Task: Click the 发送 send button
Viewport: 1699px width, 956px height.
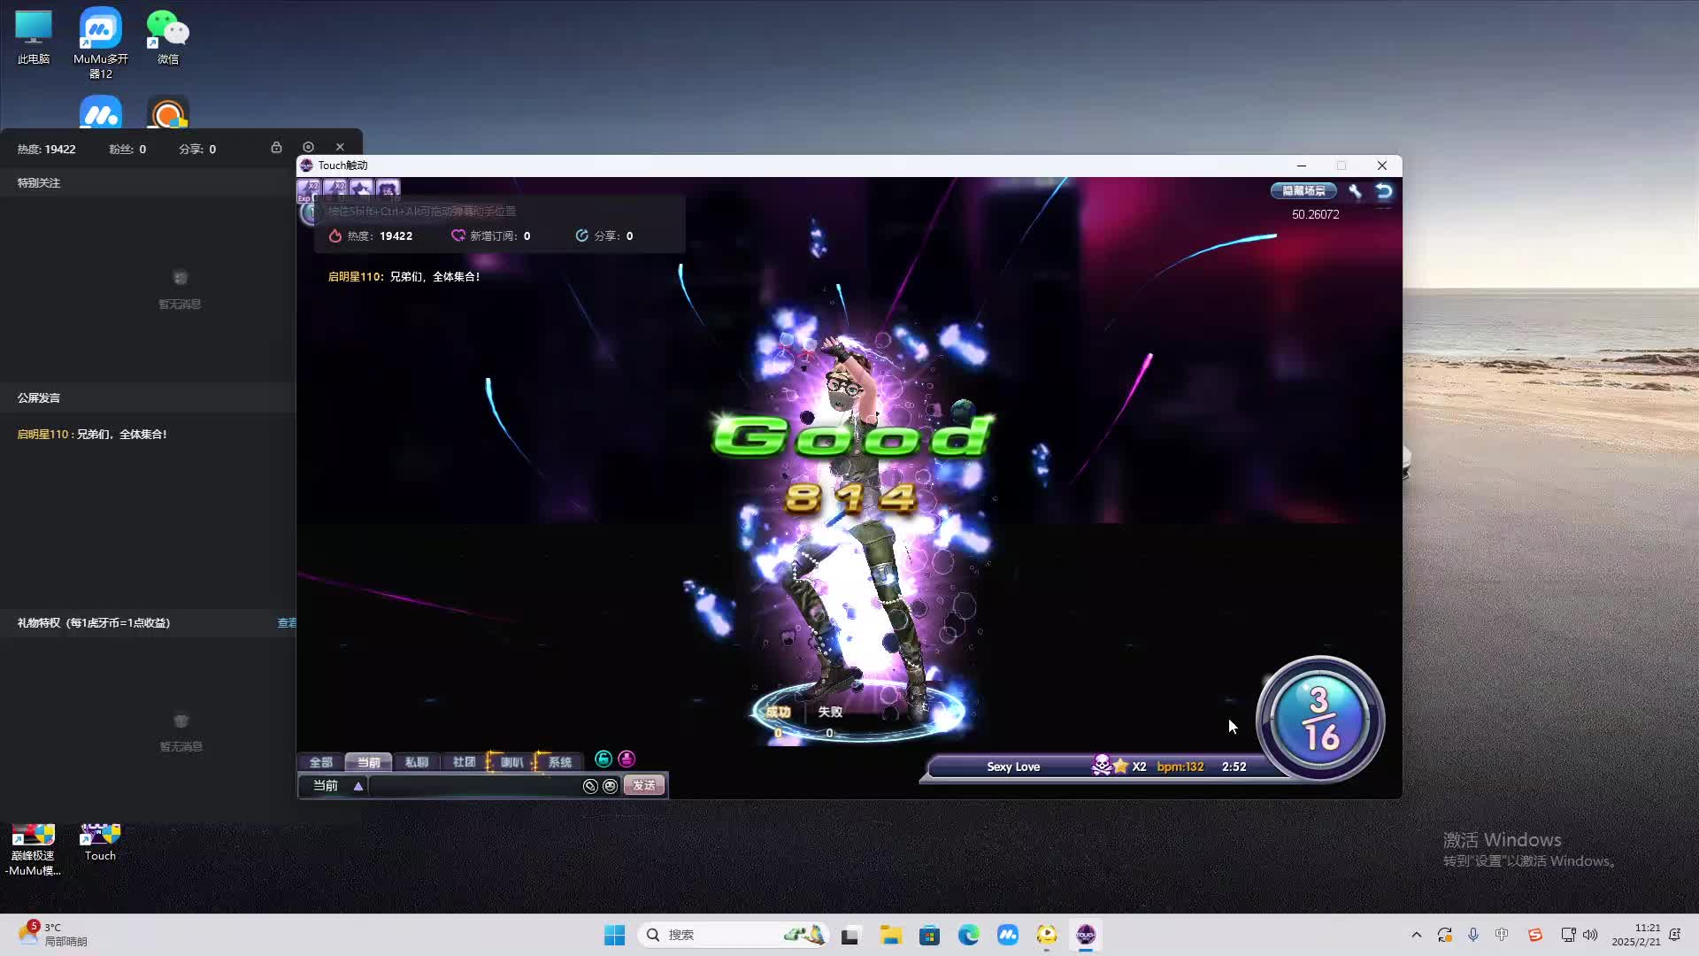Action: pyautogui.click(x=642, y=785)
